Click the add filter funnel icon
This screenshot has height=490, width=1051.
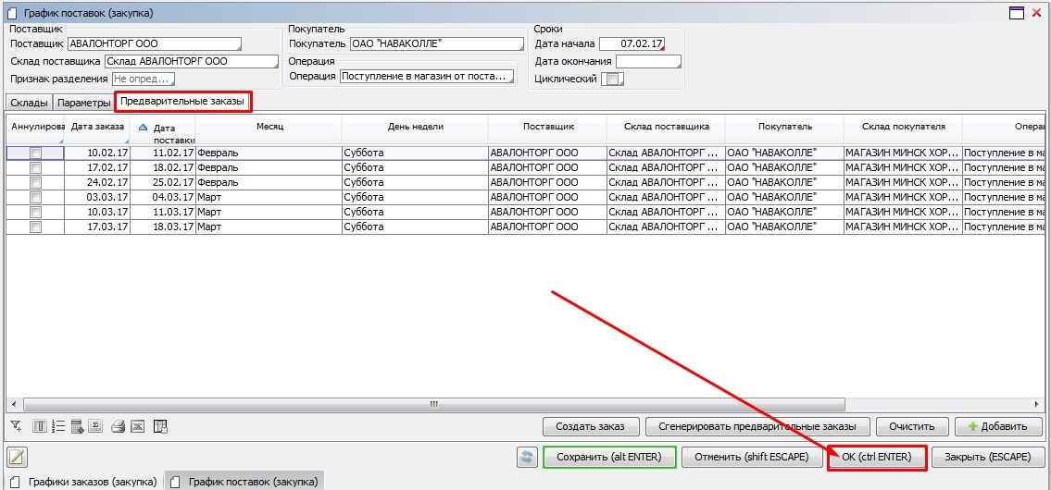pyautogui.click(x=16, y=426)
